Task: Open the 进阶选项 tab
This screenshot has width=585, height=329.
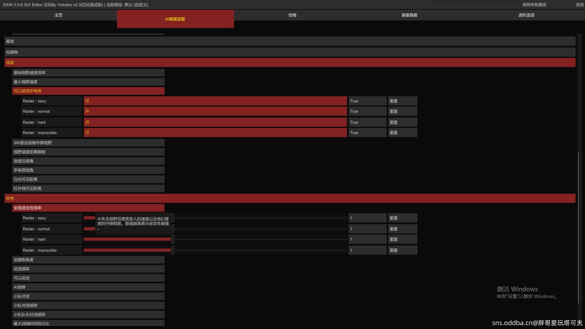Action: (x=526, y=15)
